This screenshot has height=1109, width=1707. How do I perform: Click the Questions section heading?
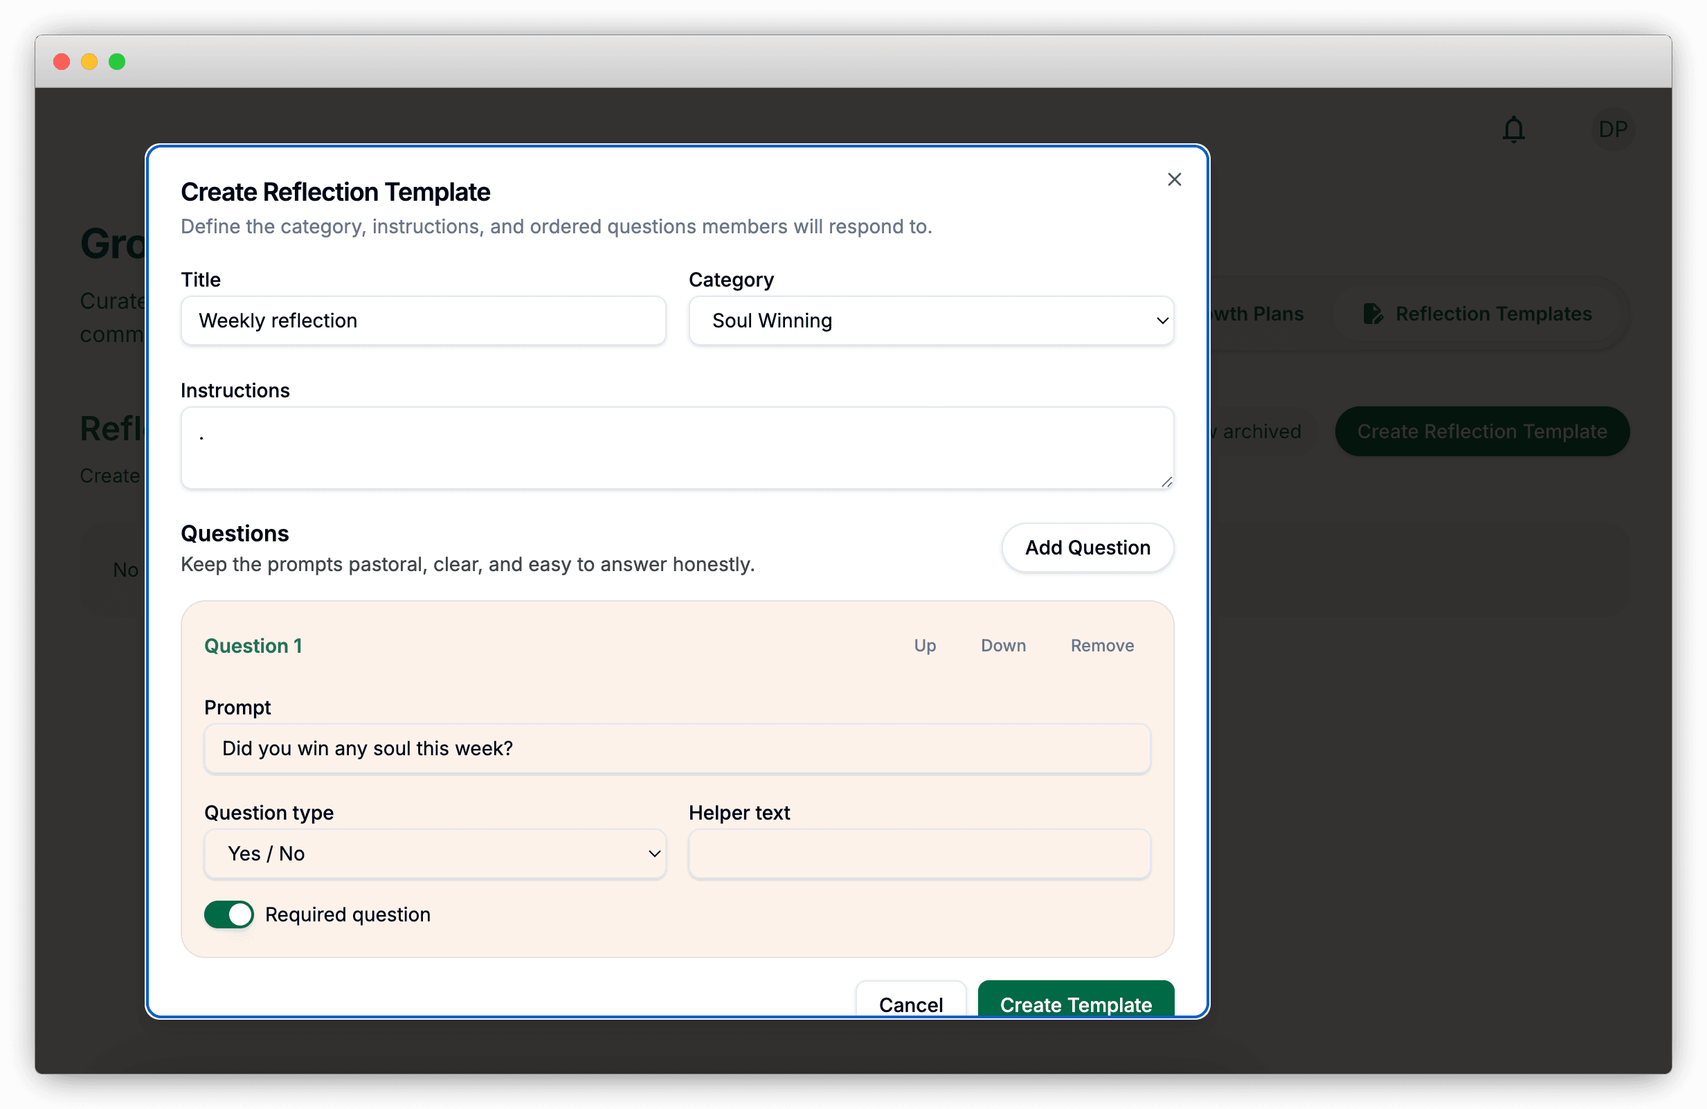(x=235, y=534)
